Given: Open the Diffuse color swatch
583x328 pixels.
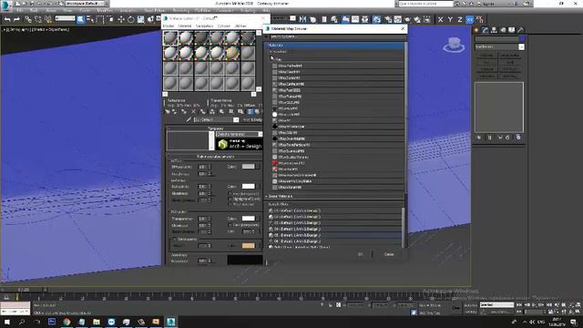Looking at the screenshot, I should [x=249, y=166].
